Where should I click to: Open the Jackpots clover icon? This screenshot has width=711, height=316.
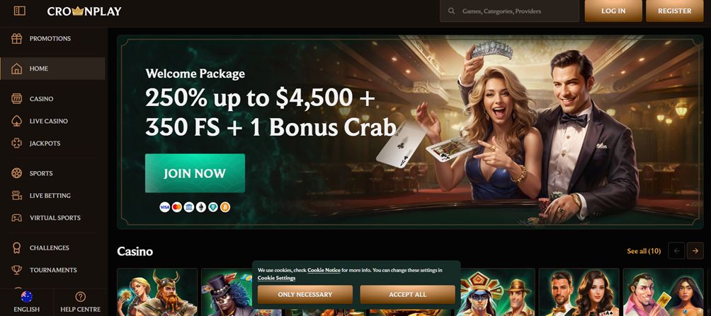17,143
